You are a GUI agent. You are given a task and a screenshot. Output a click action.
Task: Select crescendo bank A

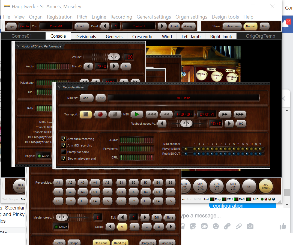click(x=122, y=227)
